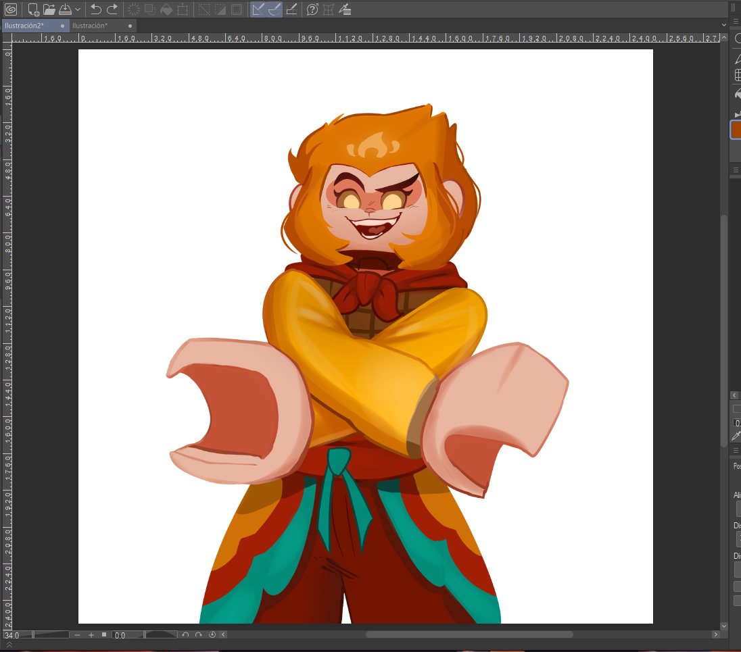Zoom in with the plus button
This screenshot has width=741, height=652.
(91, 635)
